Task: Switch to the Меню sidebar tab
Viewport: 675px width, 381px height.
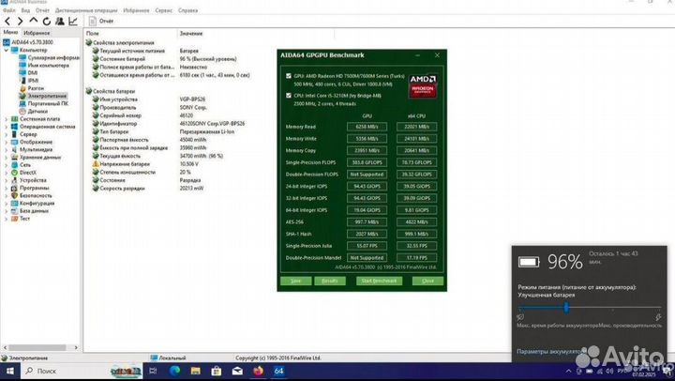Action: pyautogui.click(x=10, y=32)
